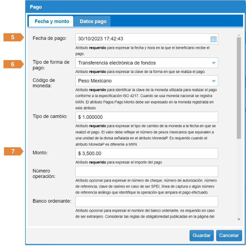Click the Banco ordenante text field
The image size is (246, 246).
[146, 201]
